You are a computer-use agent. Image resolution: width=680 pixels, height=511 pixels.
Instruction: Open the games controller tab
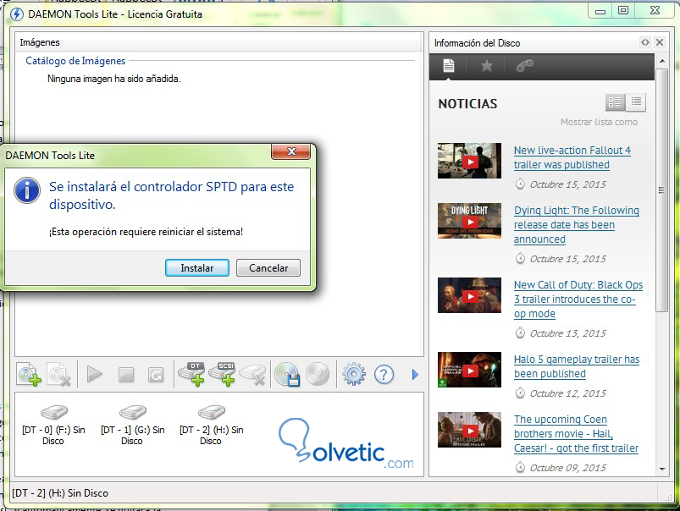click(525, 66)
